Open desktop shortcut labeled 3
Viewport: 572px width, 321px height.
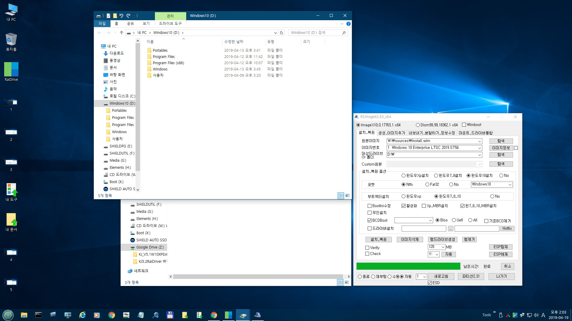(x=11, y=164)
